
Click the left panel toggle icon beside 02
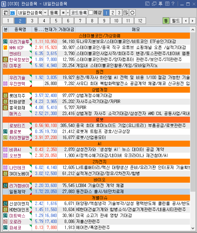coord(6,13)
